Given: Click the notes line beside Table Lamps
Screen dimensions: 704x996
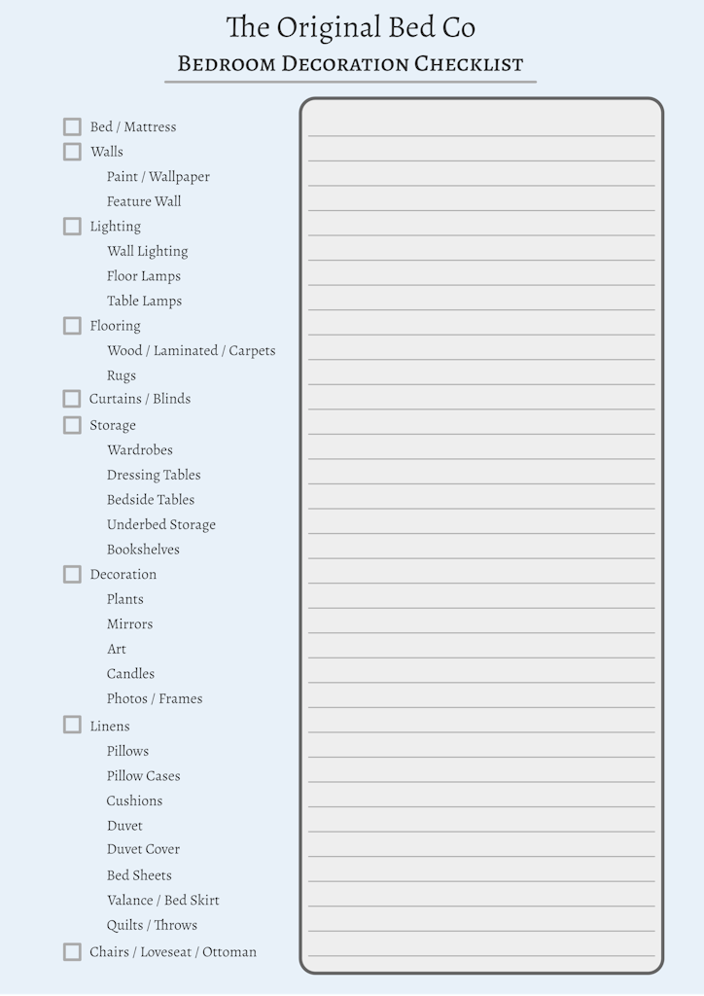Looking at the screenshot, I should (481, 301).
